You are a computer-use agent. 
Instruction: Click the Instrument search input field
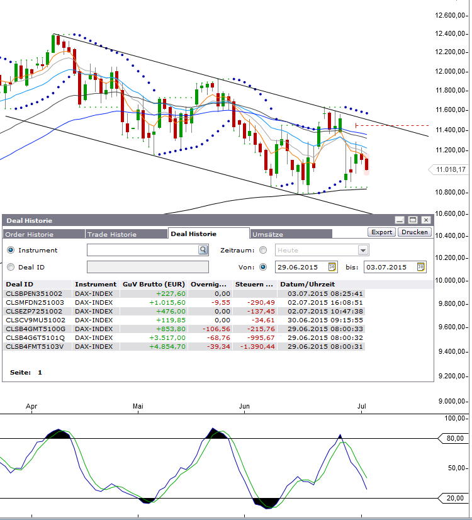pos(142,250)
